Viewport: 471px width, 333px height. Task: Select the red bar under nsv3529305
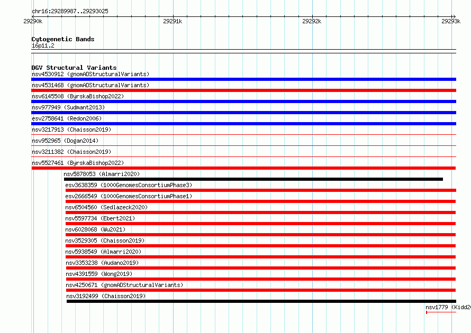[x=261, y=246]
